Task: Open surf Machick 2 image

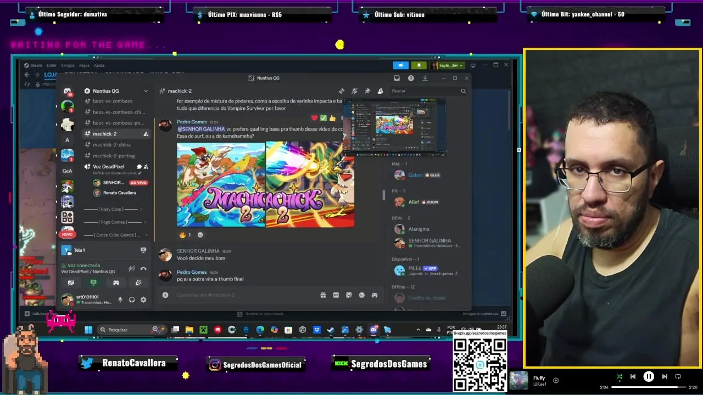Action: 221,185
